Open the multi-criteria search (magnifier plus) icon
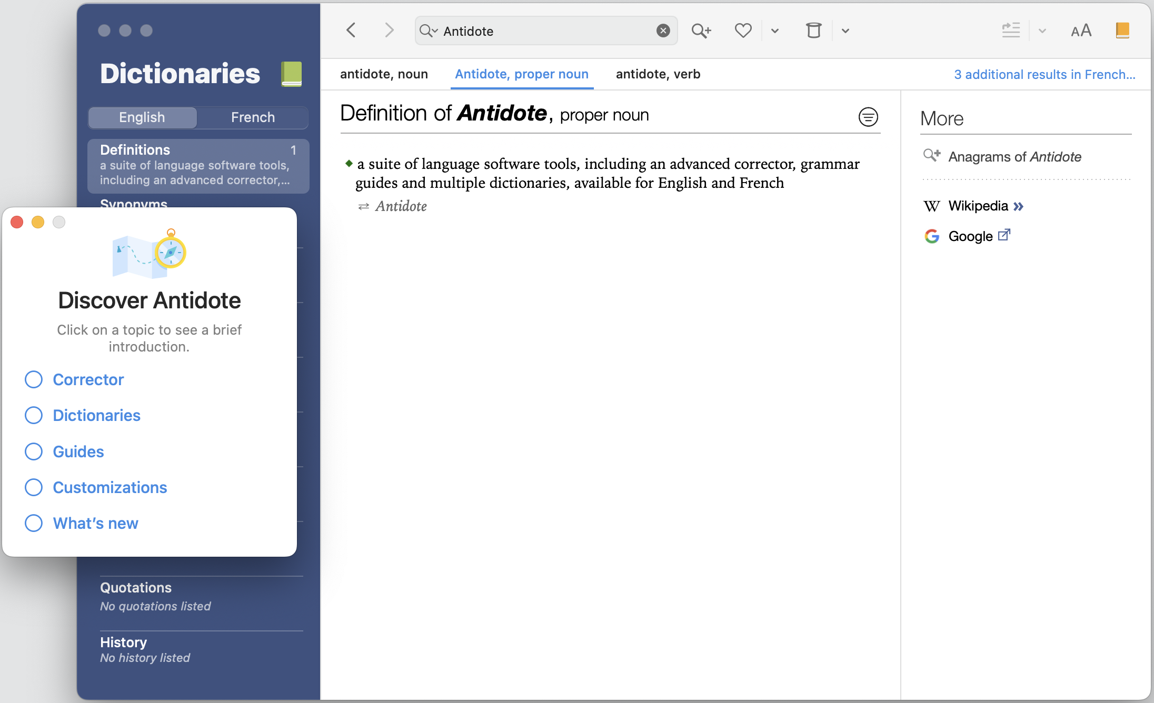This screenshot has height=703, width=1154. pos(701,31)
